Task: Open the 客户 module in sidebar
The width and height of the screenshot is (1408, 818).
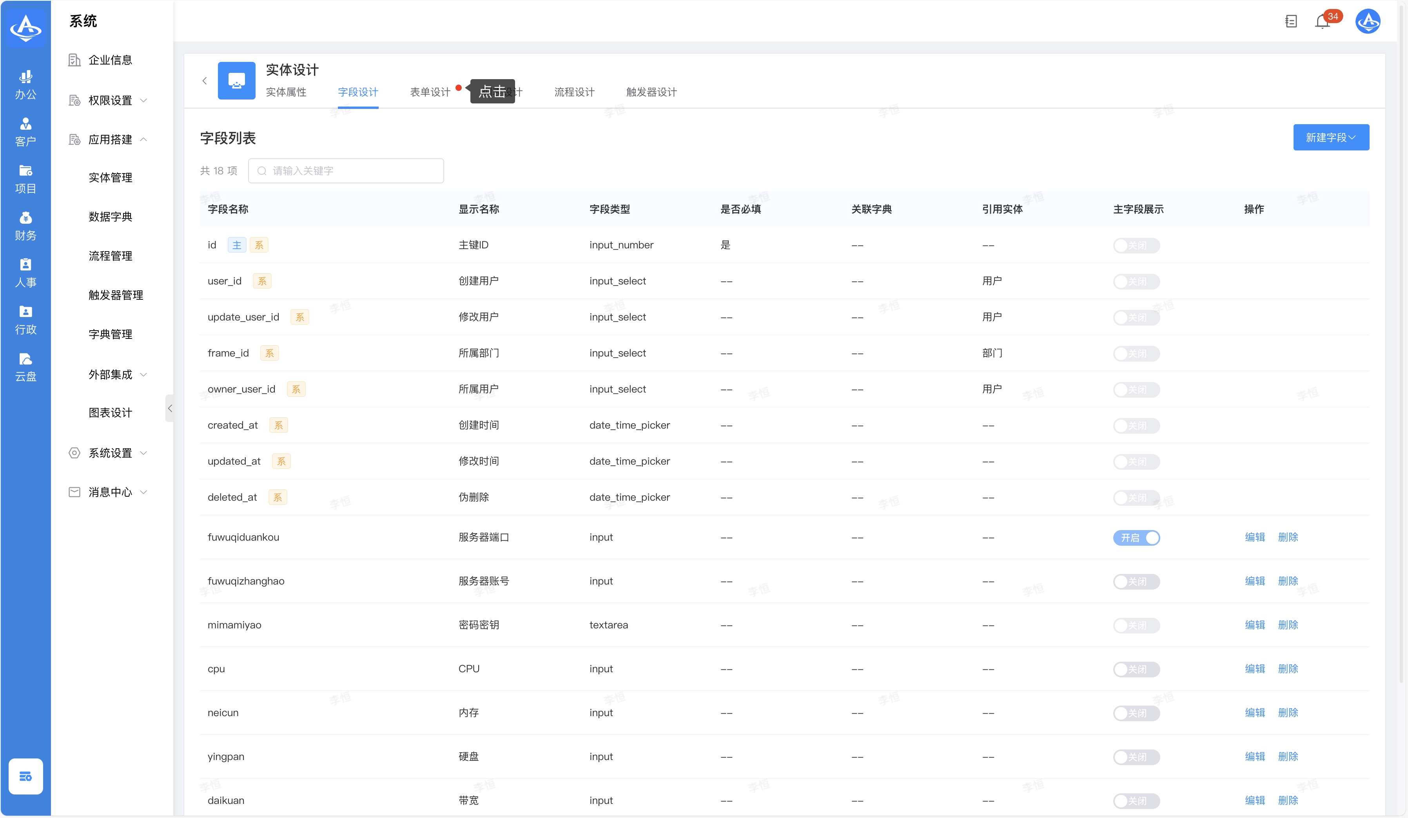Action: [26, 132]
